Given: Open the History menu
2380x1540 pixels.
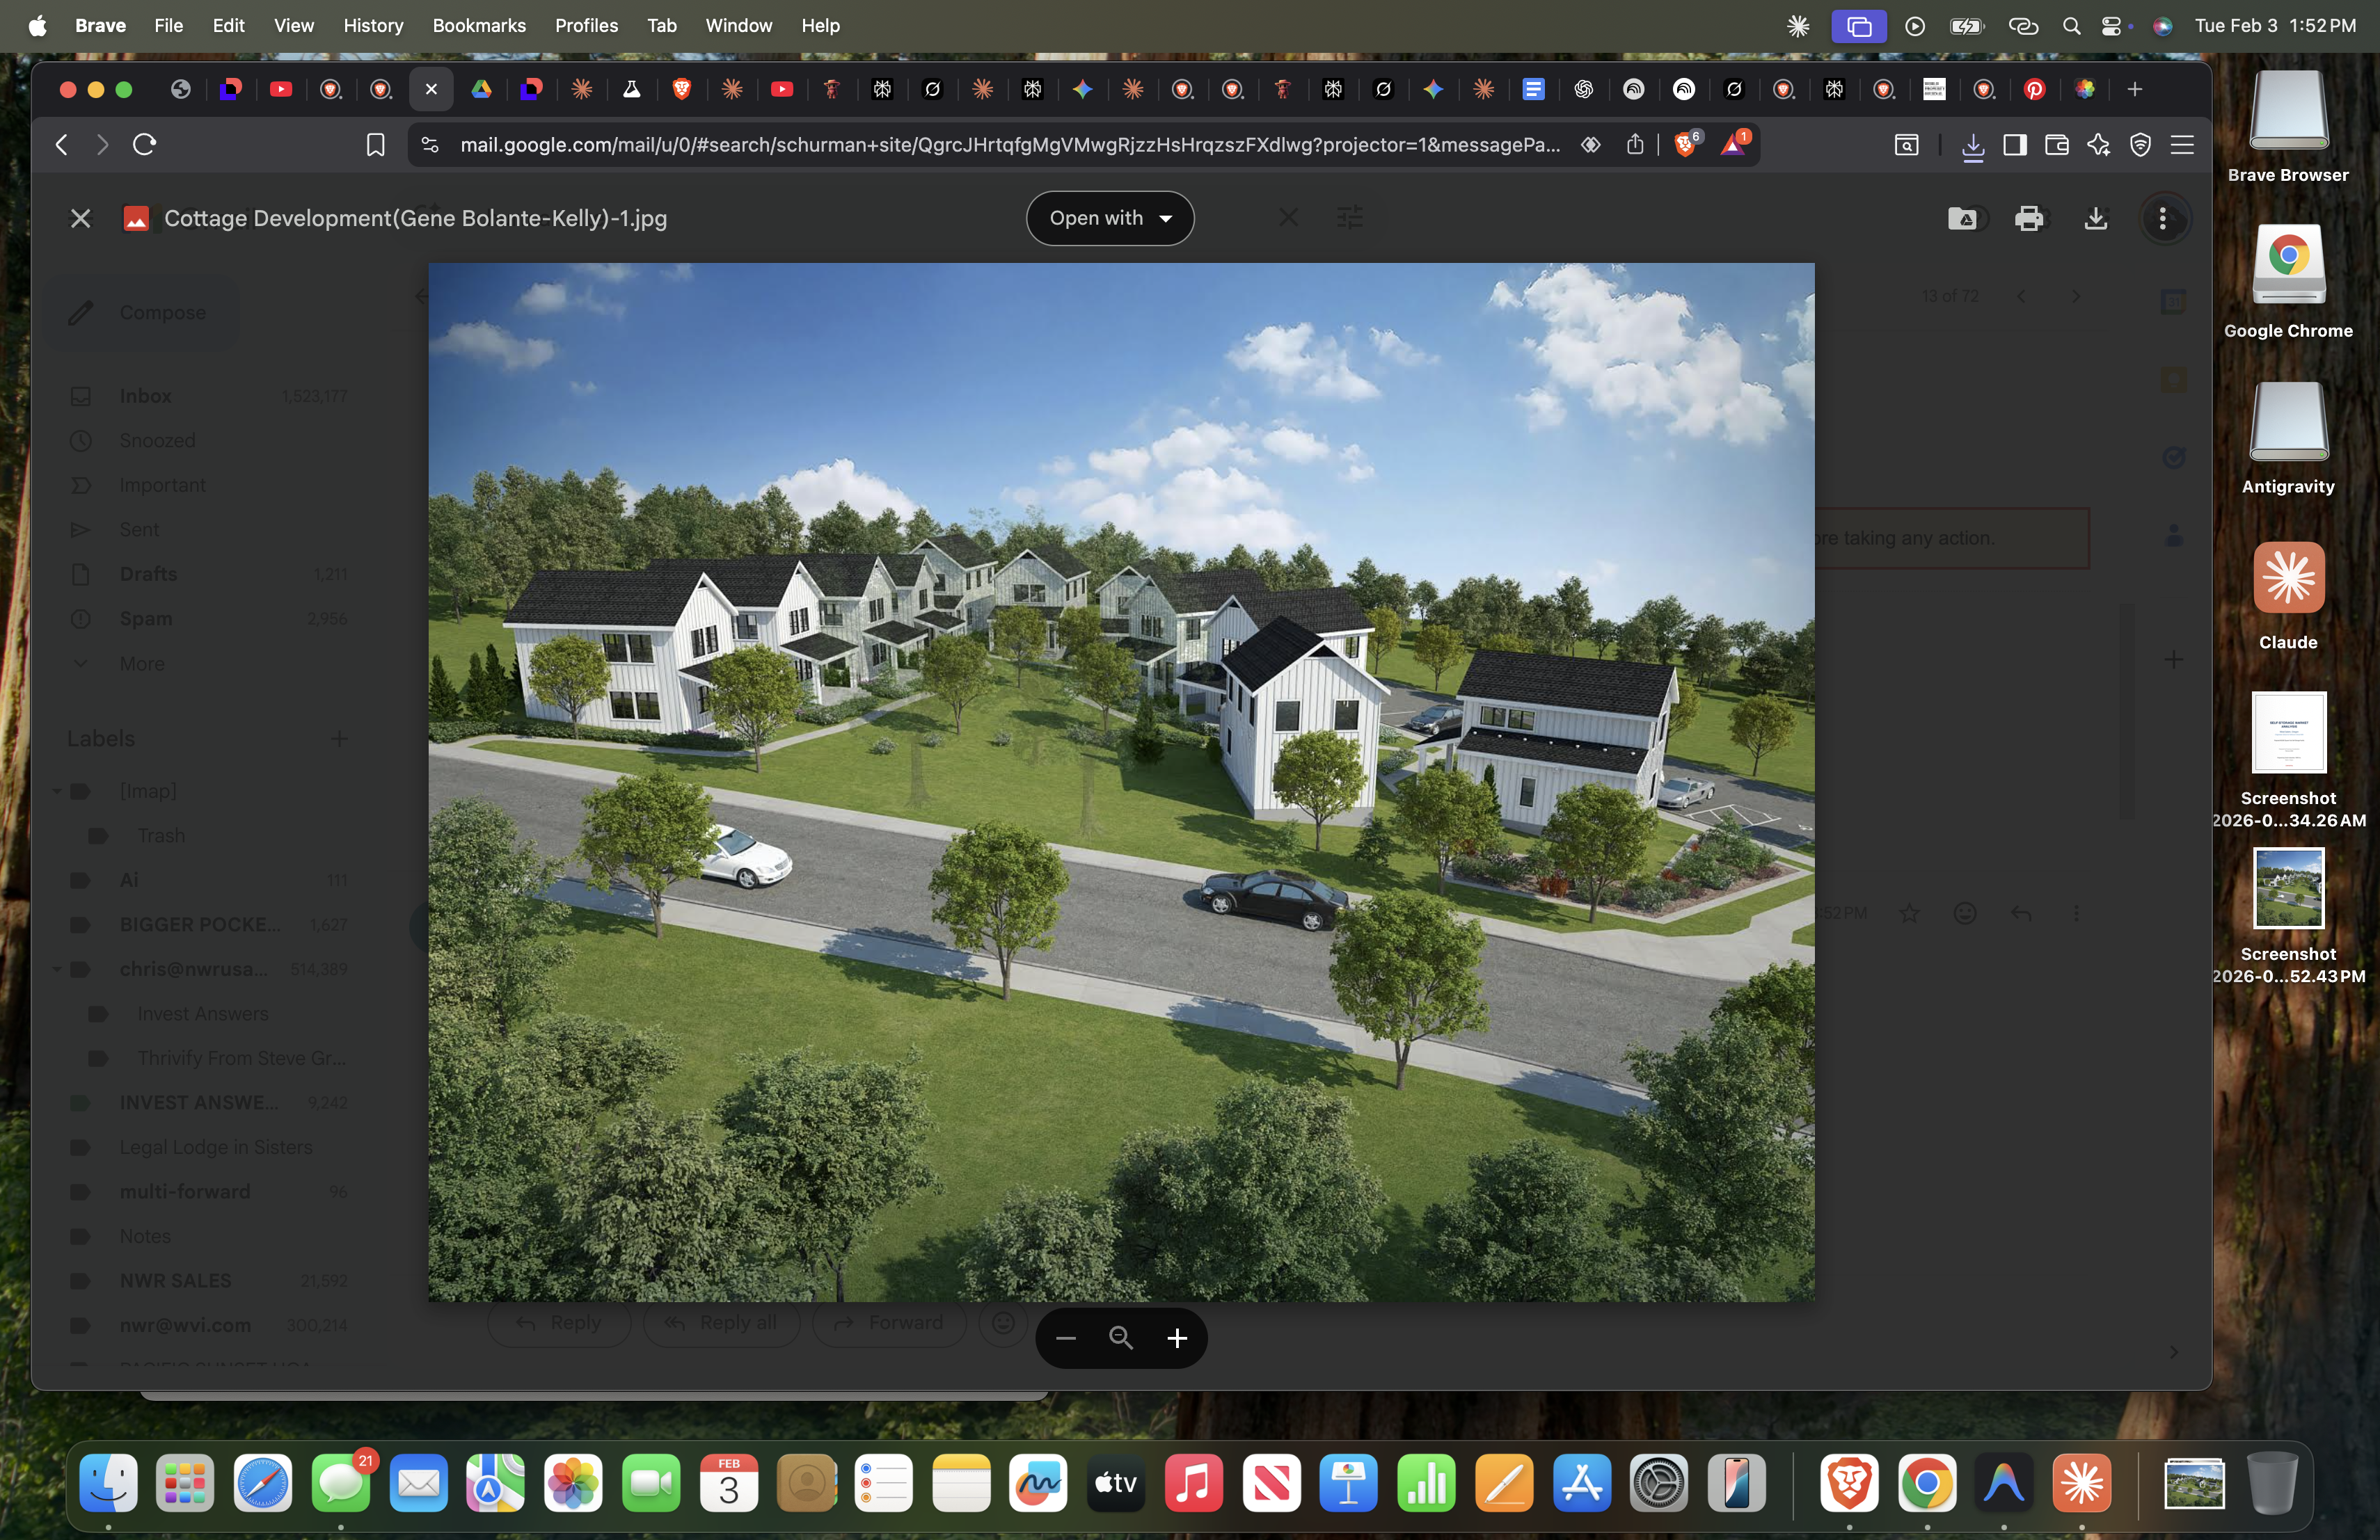Looking at the screenshot, I should [x=372, y=26].
